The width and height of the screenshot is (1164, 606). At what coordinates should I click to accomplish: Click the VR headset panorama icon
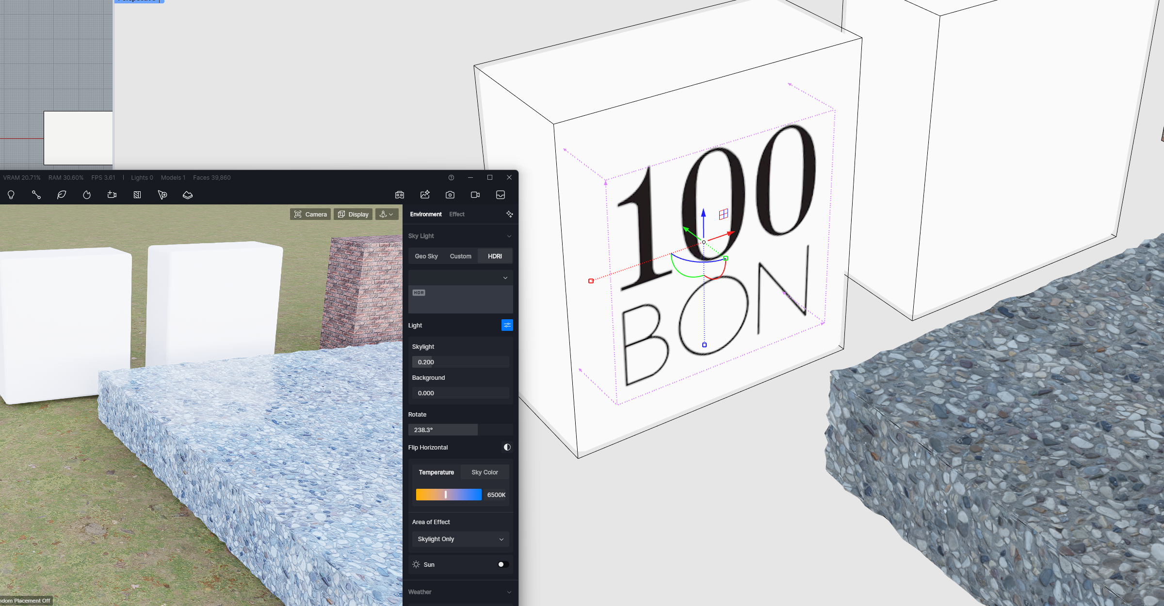pyautogui.click(x=400, y=195)
